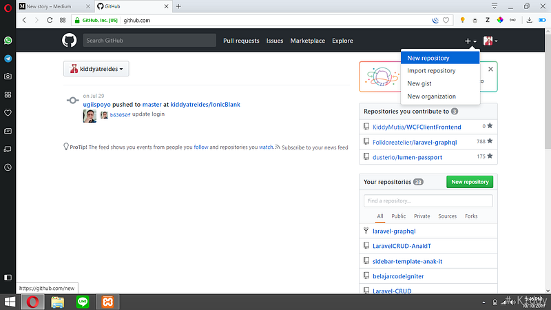Open commit b63050f link
The height and width of the screenshot is (310, 551).
point(120,114)
